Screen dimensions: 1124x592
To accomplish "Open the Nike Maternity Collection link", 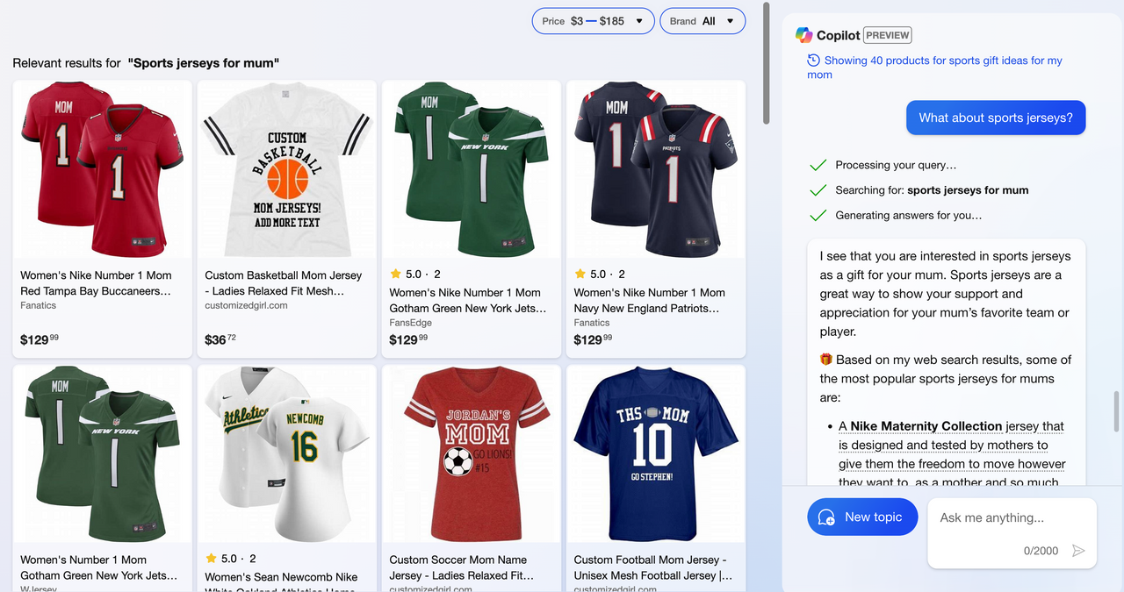I will pyautogui.click(x=926, y=426).
